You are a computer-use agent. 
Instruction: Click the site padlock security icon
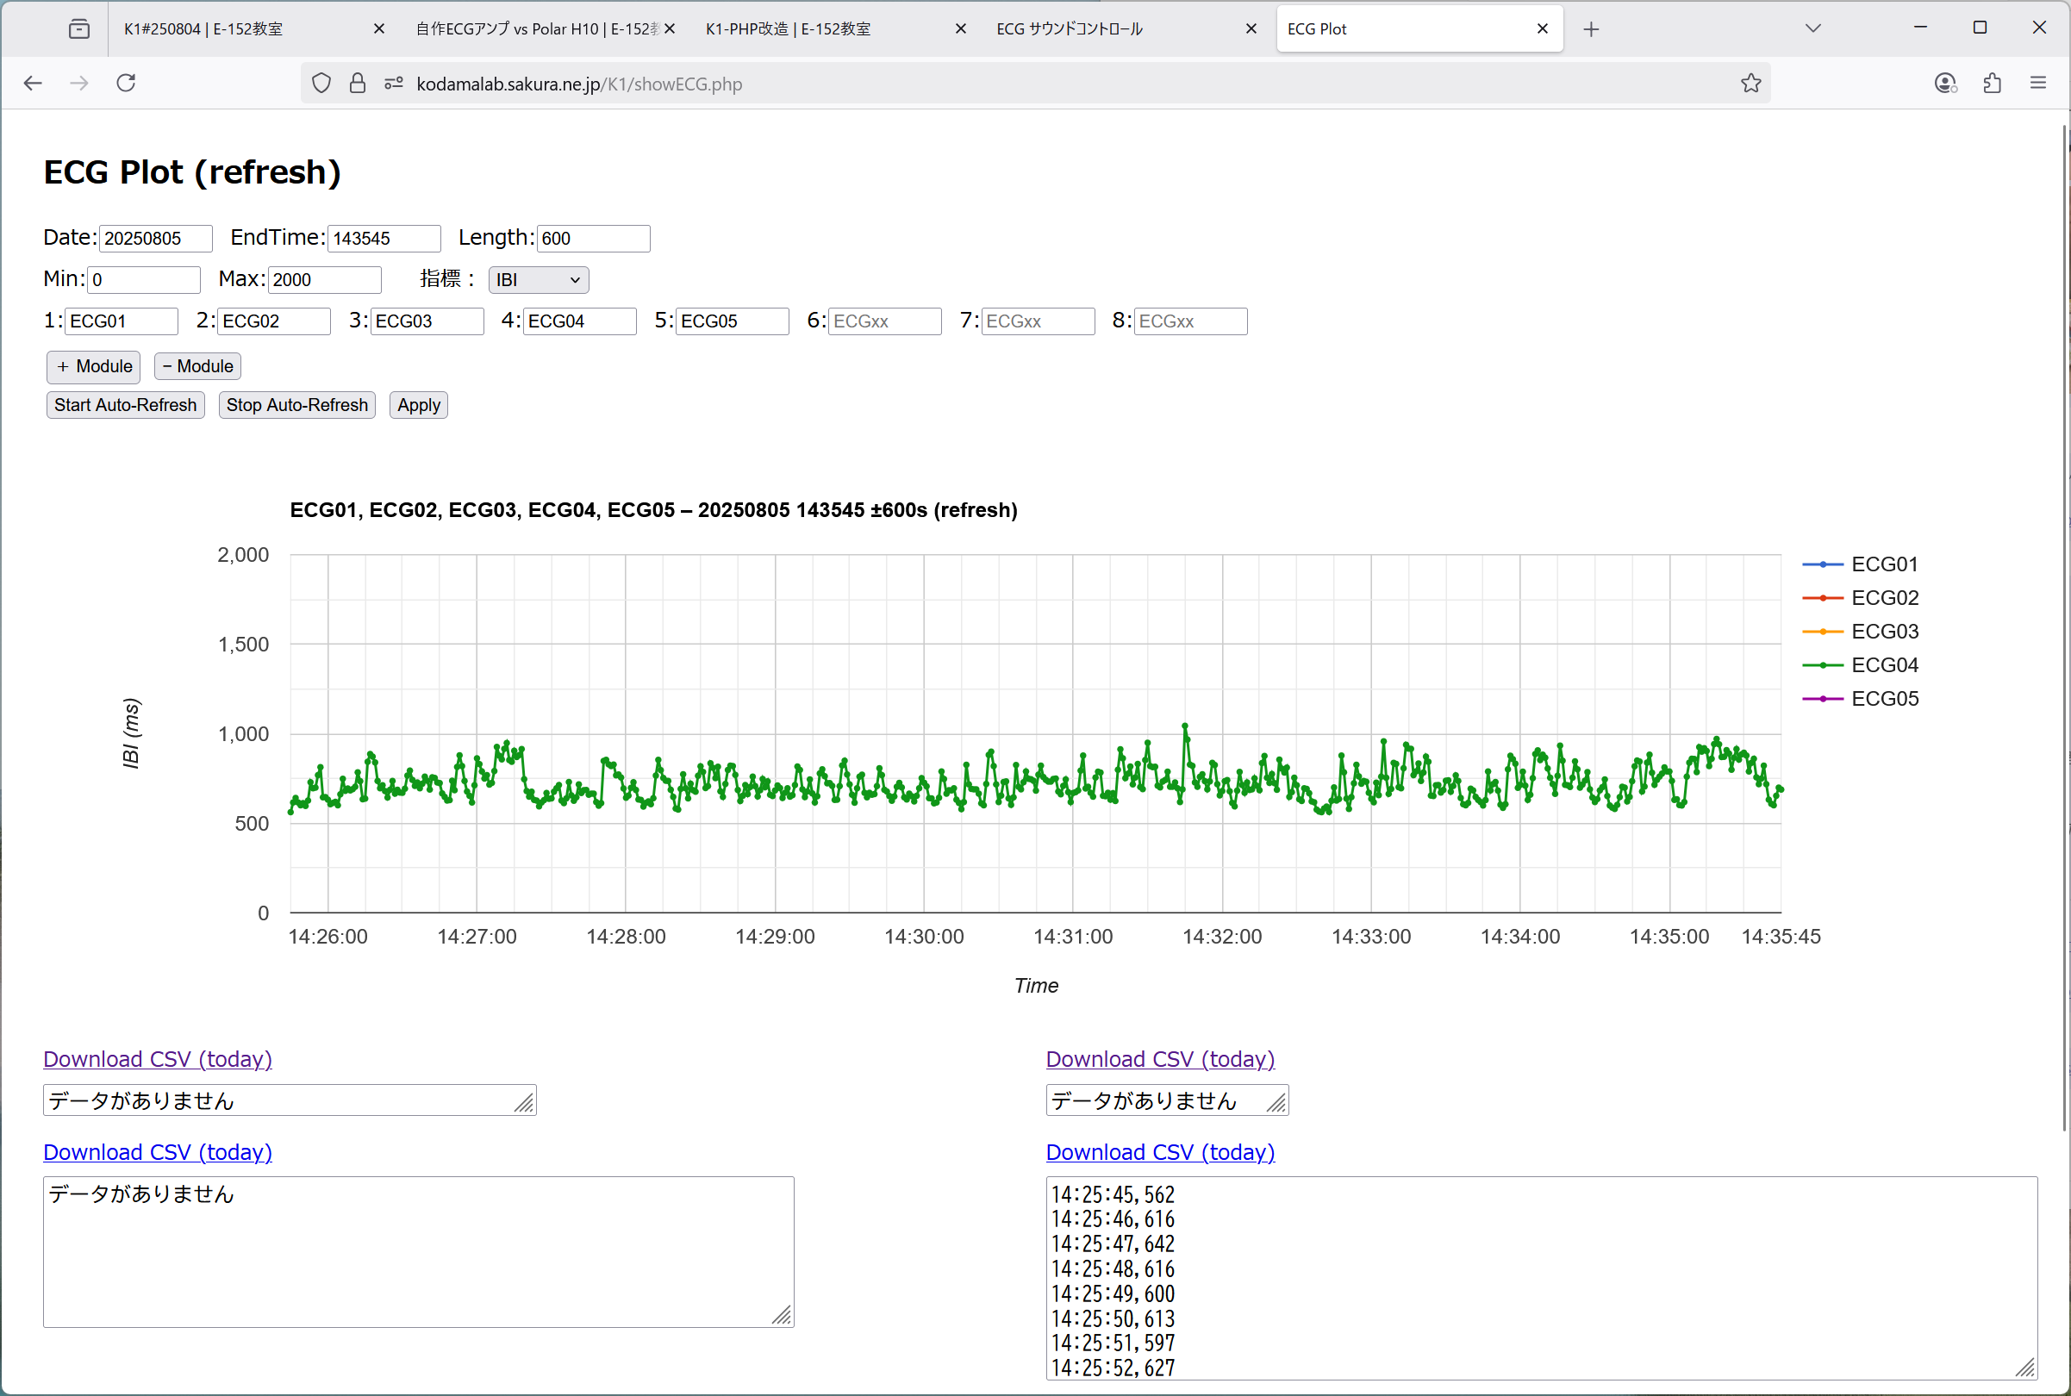[358, 84]
